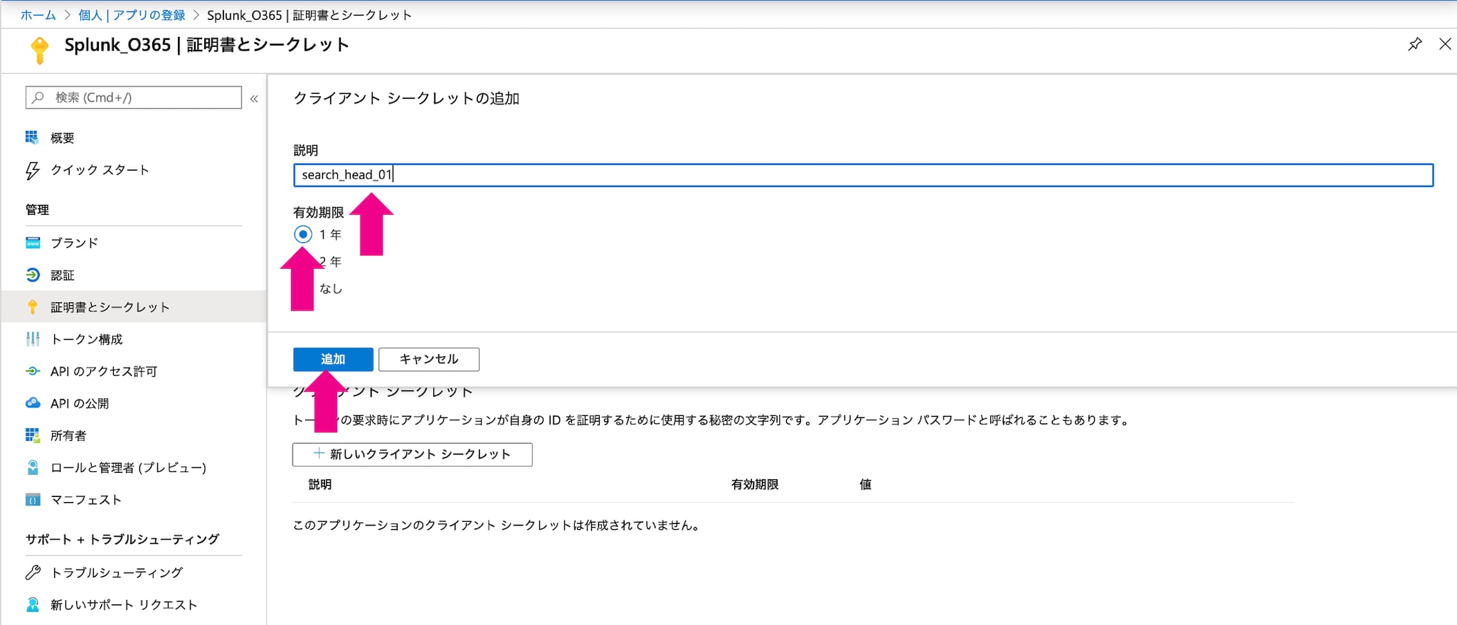Open API のアクセス許可 page

pyautogui.click(x=104, y=370)
